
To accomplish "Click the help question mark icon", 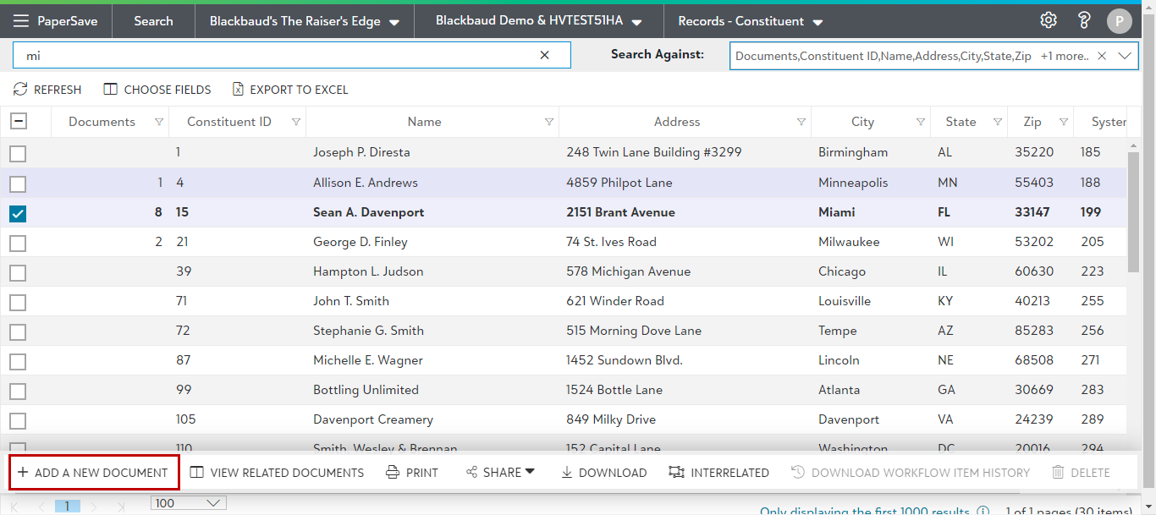I will coord(1084,20).
